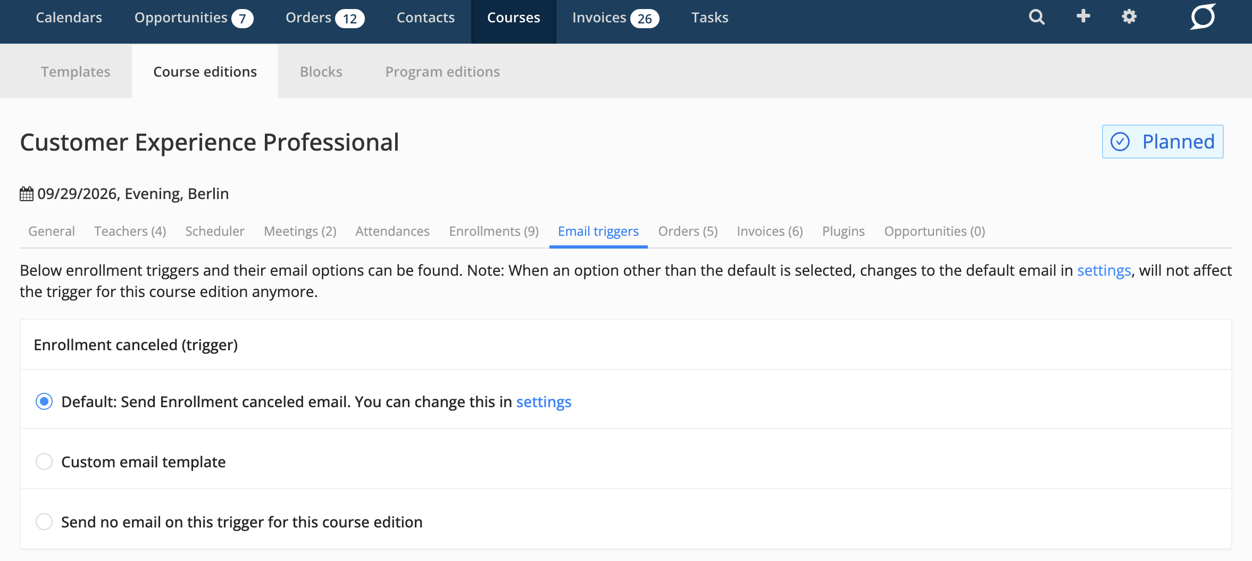Image resolution: width=1252 pixels, height=561 pixels.
Task: Choose the Custom email template option
Action: click(x=44, y=461)
